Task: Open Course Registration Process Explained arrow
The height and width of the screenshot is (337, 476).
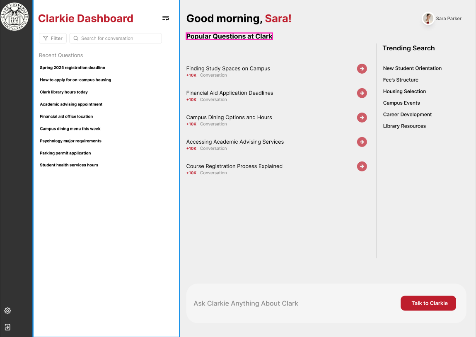Action: click(362, 166)
